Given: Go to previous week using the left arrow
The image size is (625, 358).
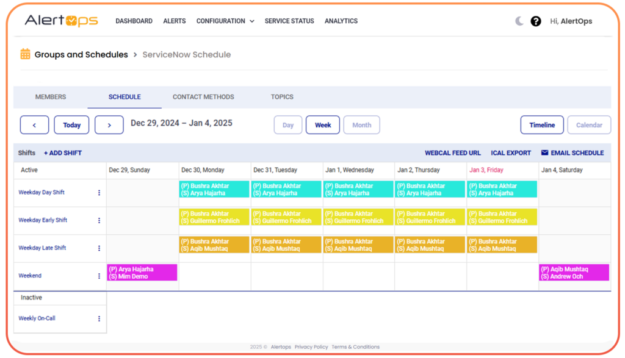Looking at the screenshot, I should [34, 124].
